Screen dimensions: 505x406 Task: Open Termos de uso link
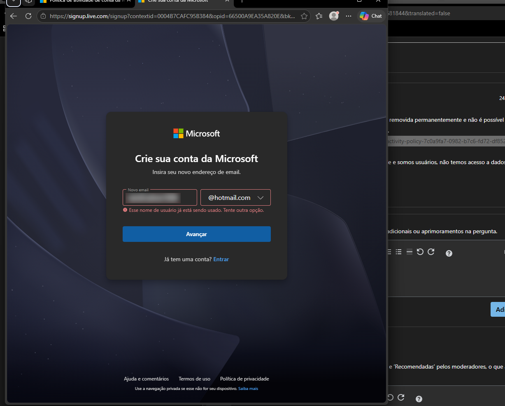194,379
